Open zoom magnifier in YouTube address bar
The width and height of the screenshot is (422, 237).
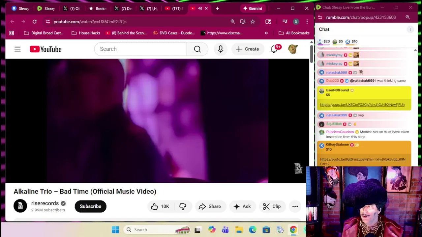(x=233, y=21)
